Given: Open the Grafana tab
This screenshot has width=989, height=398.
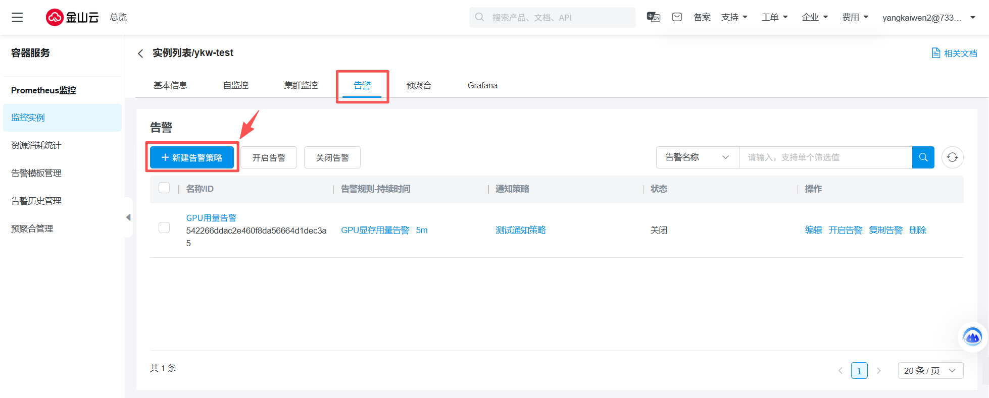Looking at the screenshot, I should pyautogui.click(x=482, y=86).
